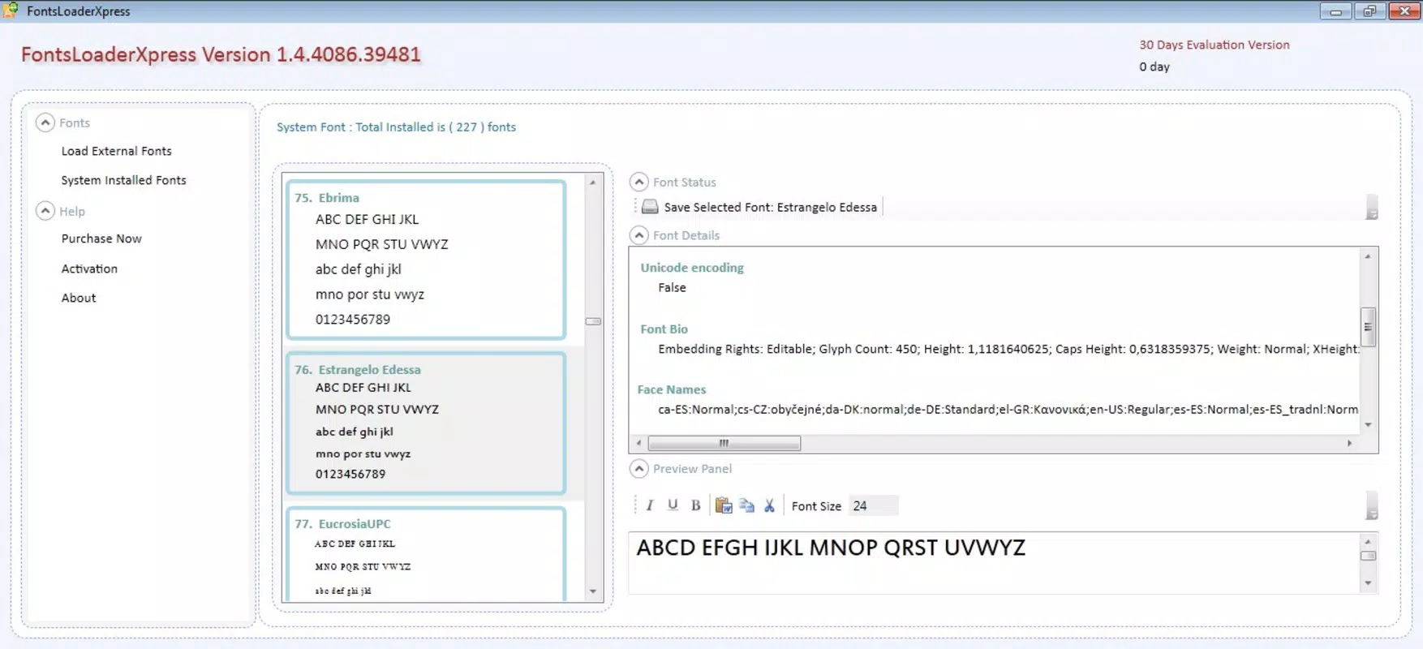Toggle Bold in Preview Panel toolbar
This screenshot has width=1423, height=649.
coord(695,505)
